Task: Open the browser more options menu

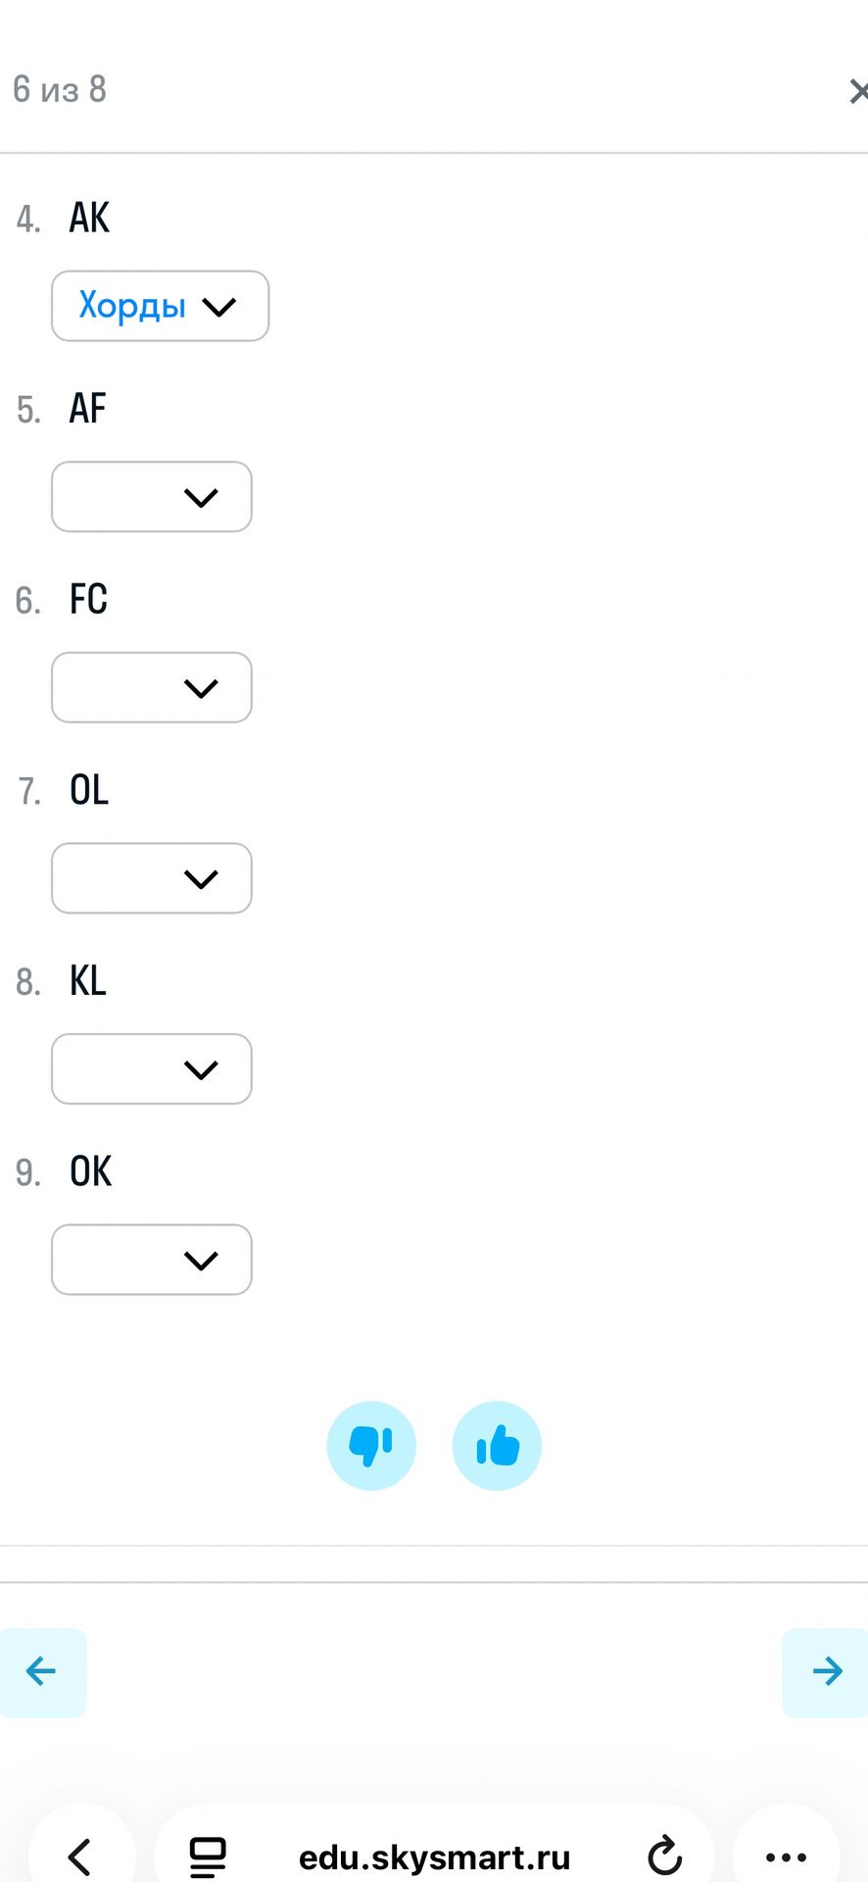Action: tap(786, 1857)
